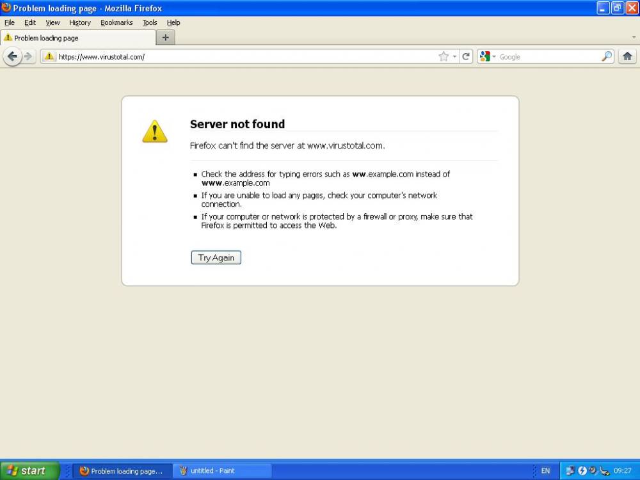The image size is (640, 480).
Task: Open the list all tabs dropdown arrow
Action: (634, 37)
